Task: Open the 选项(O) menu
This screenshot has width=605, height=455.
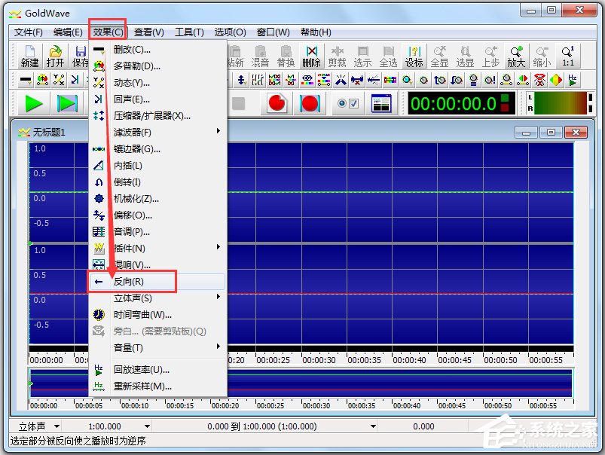Action: pos(230,32)
